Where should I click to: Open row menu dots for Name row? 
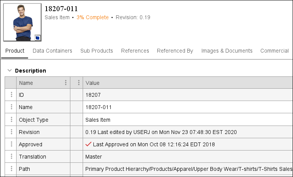click(11, 107)
